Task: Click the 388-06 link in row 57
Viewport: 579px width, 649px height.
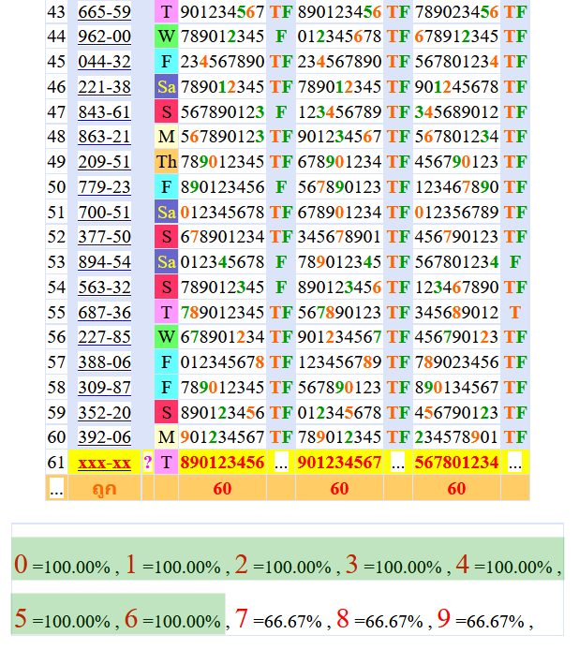Action: tap(104, 362)
